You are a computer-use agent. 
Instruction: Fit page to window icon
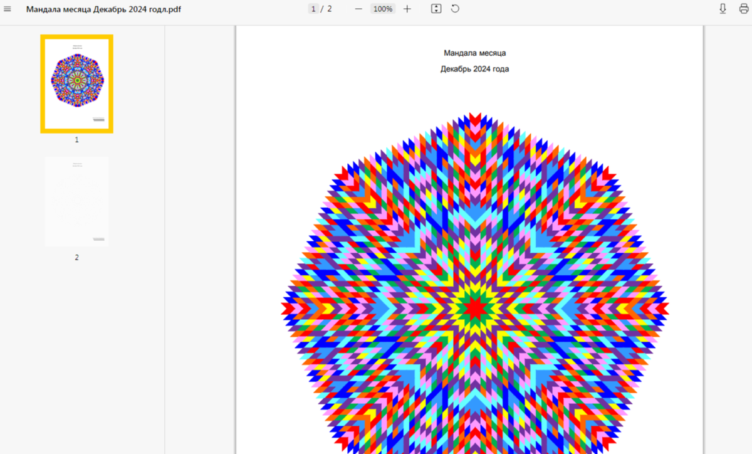tap(437, 9)
